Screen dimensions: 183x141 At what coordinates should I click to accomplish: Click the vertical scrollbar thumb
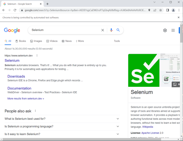(x=181, y=34)
